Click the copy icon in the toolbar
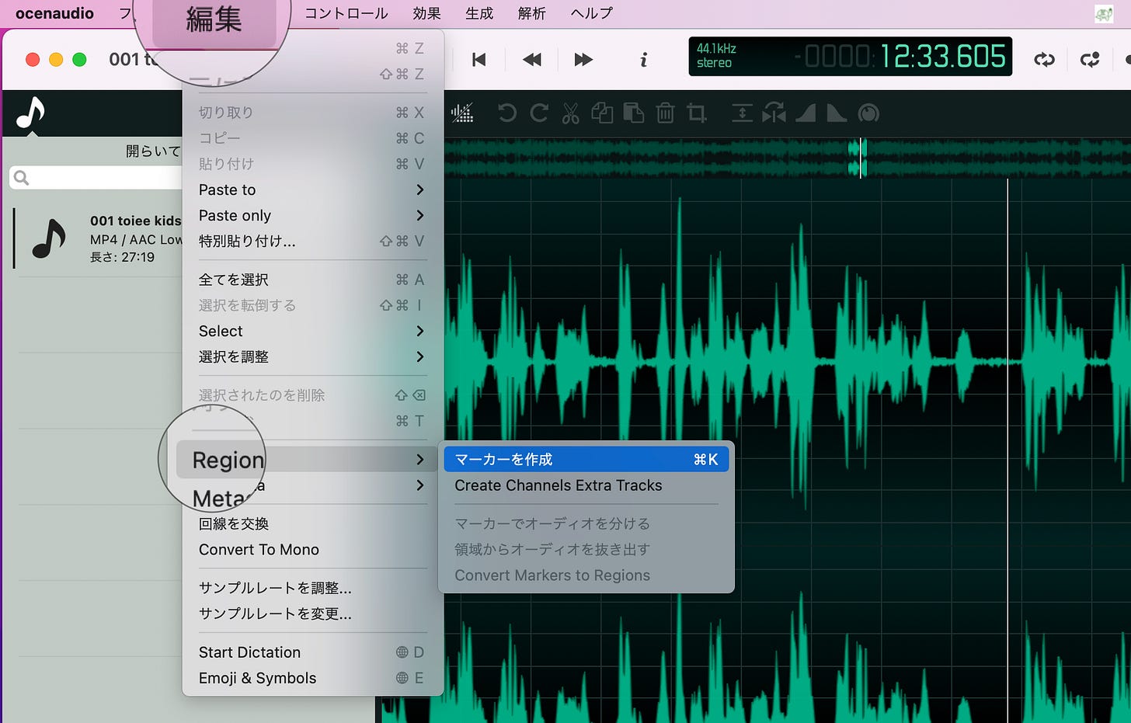Screen dimensions: 1131x723 tap(602, 113)
